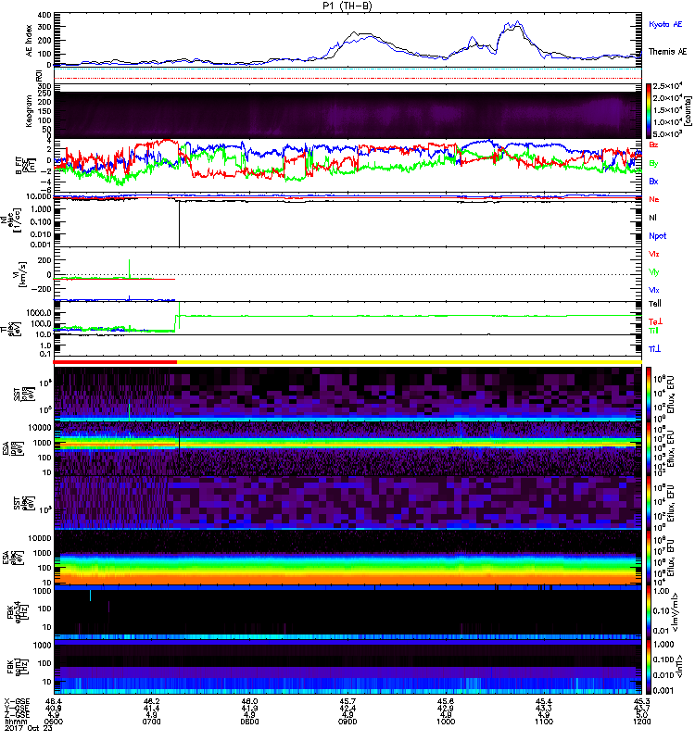
Task: Click the B_FIT GSE [nT] axis label
Action: click(x=26, y=166)
